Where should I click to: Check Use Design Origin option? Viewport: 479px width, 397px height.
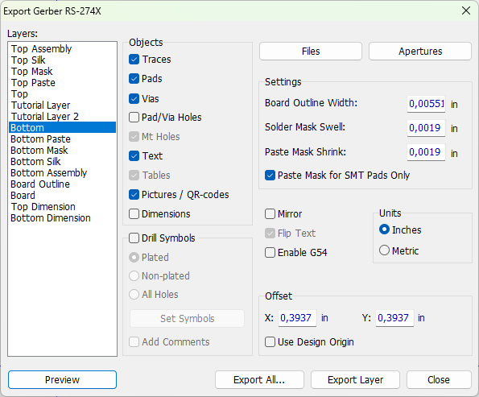pos(270,342)
